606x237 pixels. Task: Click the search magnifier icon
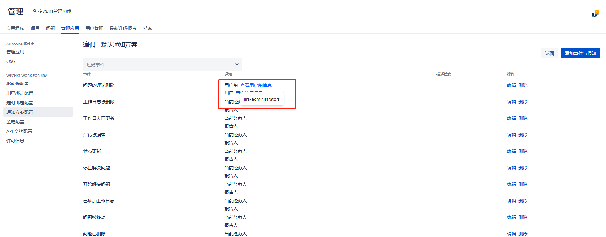35,11
